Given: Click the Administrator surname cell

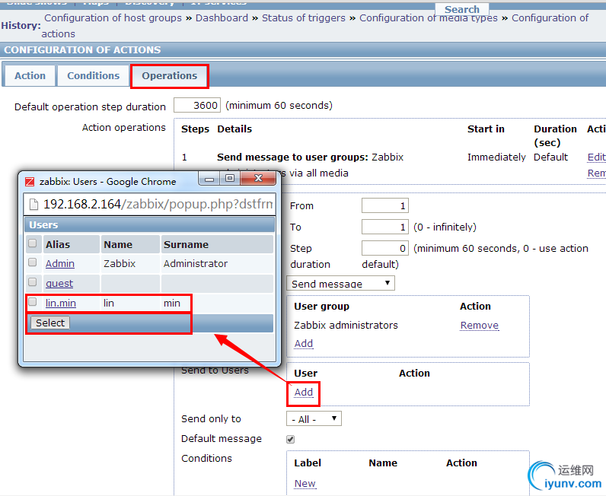Looking at the screenshot, I should coord(196,263).
